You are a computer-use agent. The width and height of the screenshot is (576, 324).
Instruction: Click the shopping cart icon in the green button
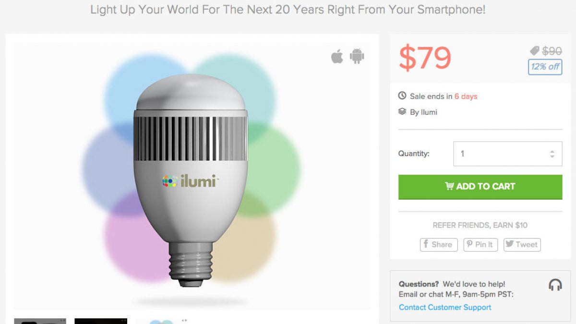coord(449,186)
